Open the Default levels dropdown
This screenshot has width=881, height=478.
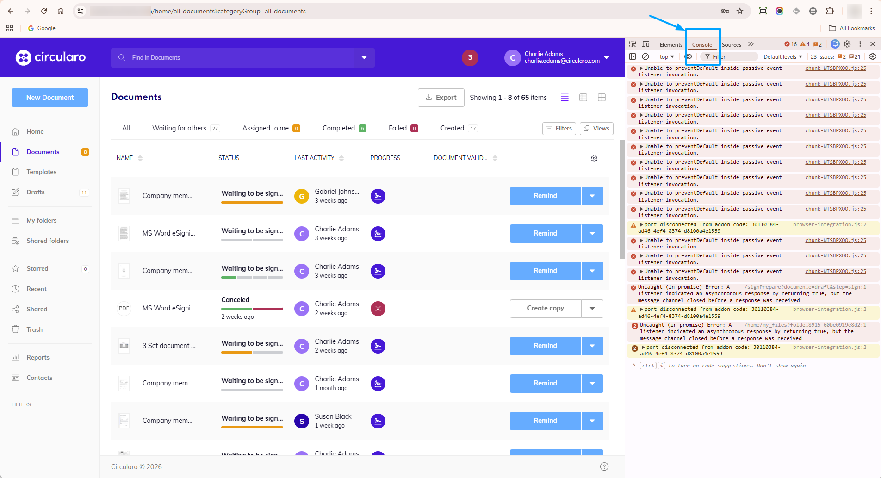click(x=782, y=56)
